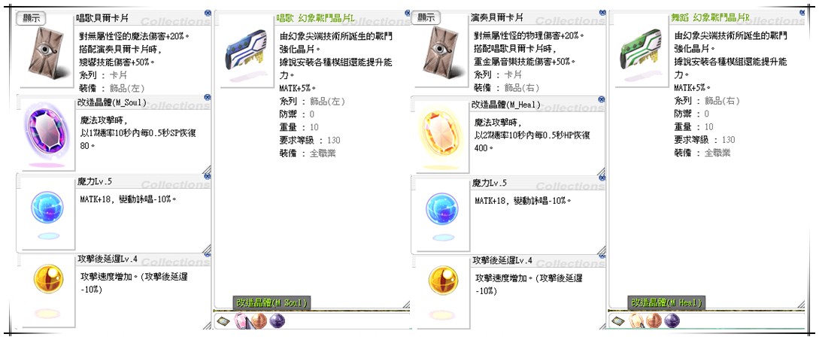Click the green 舞蹈 幻象戰鬥晶片R chip image
The image size is (819, 340).
pos(640,51)
